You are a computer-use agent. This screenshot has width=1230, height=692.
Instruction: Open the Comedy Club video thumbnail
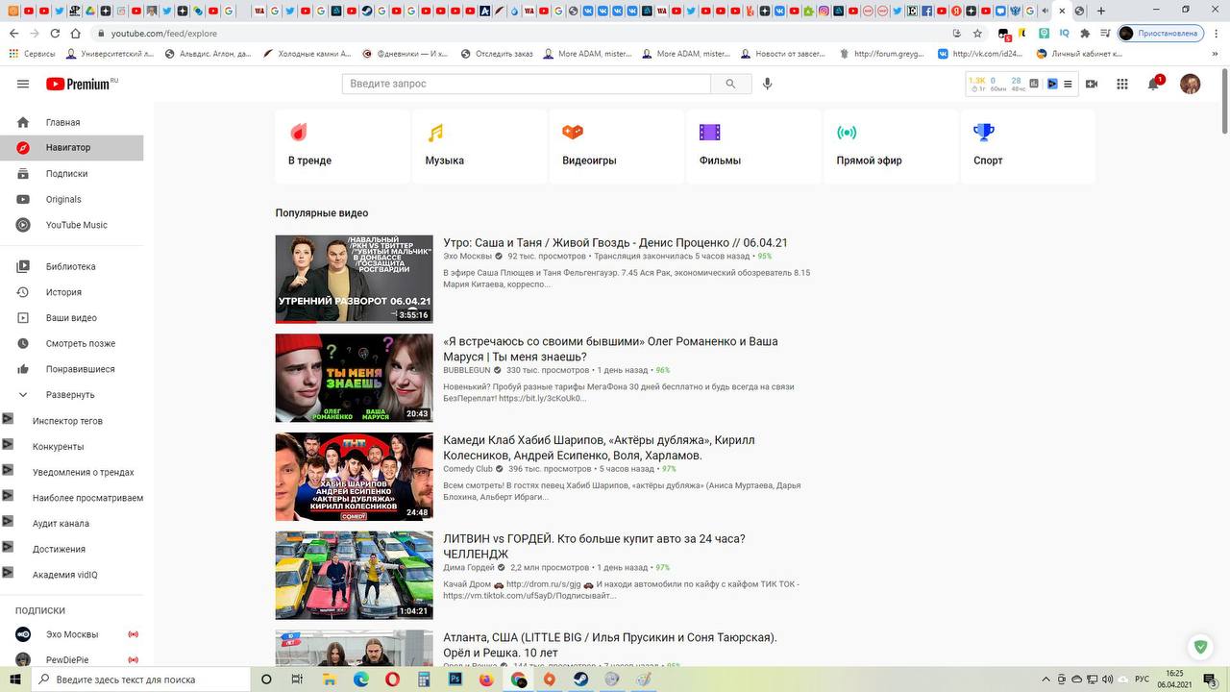[355, 477]
